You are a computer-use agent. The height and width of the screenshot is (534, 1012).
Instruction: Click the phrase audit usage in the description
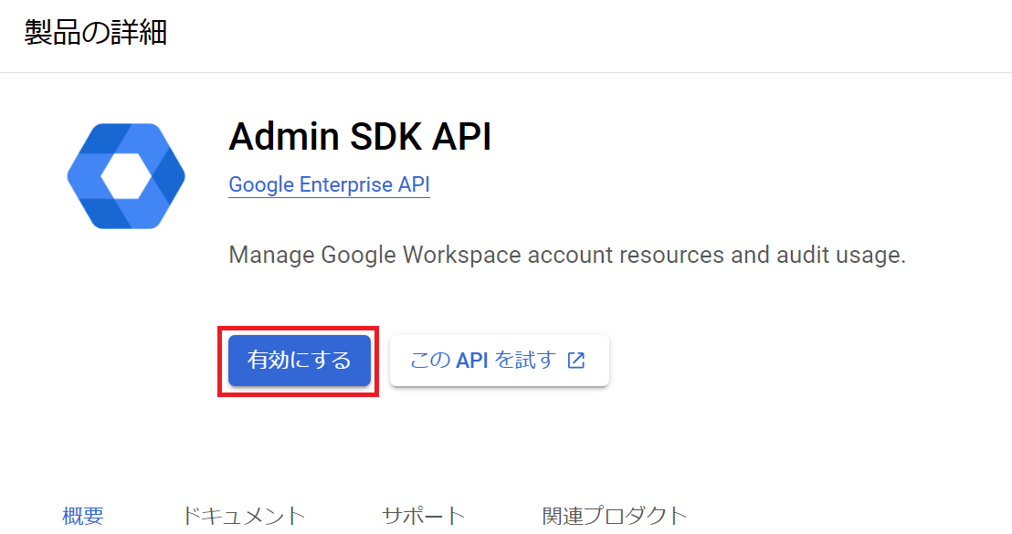pos(841,255)
